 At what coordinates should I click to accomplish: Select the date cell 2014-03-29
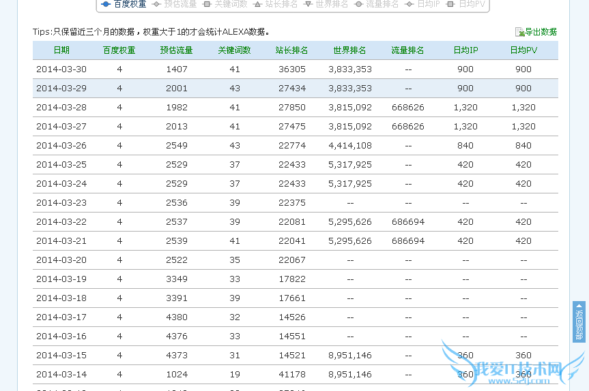(x=61, y=89)
